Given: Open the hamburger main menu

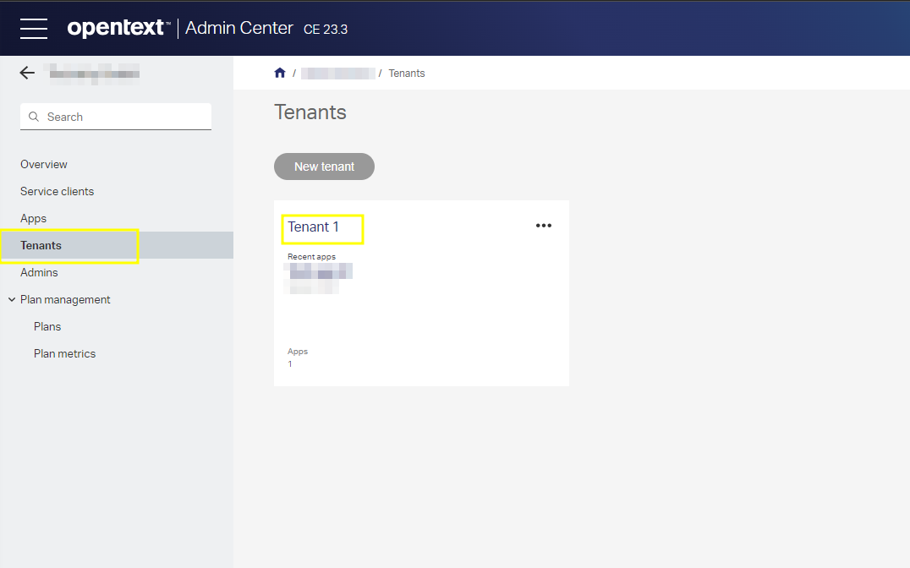Looking at the screenshot, I should 34,28.
